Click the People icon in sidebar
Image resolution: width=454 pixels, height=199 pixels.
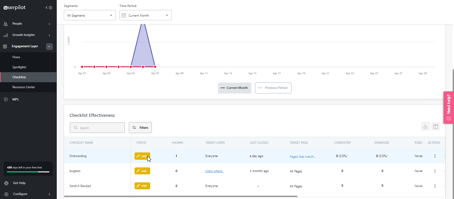[5, 24]
